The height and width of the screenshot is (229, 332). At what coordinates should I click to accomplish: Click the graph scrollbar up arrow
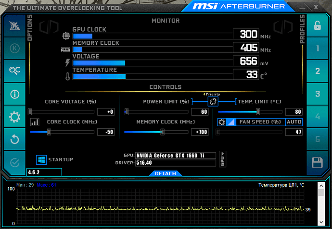(x=321, y=186)
